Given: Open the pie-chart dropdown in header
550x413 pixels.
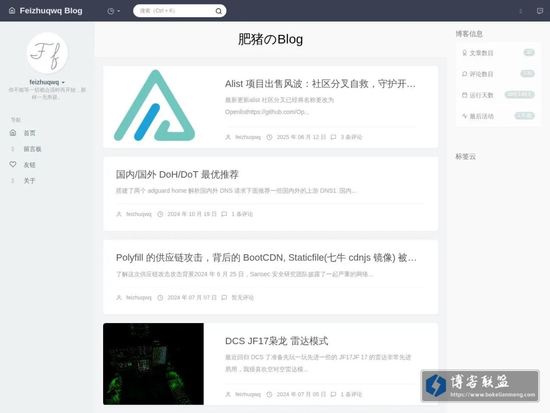Looking at the screenshot, I should click(x=114, y=11).
